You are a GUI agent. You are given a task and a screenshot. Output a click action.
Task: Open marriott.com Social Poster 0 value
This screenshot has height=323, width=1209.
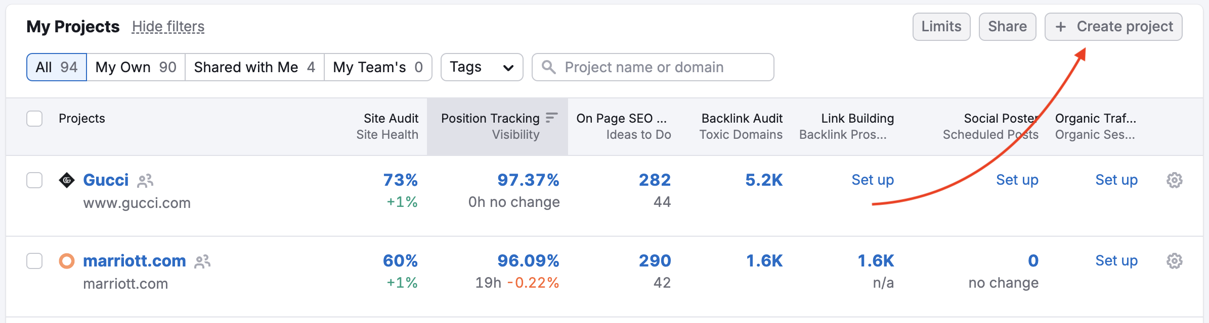(1033, 261)
